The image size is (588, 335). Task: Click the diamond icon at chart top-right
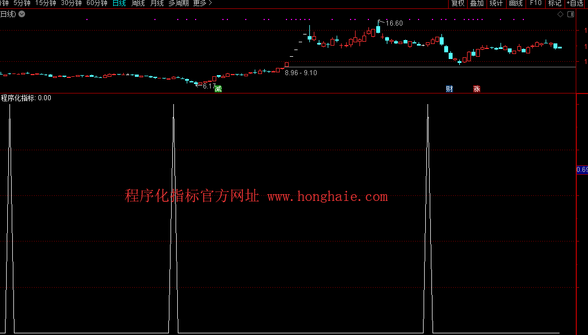pyautogui.click(x=560, y=14)
